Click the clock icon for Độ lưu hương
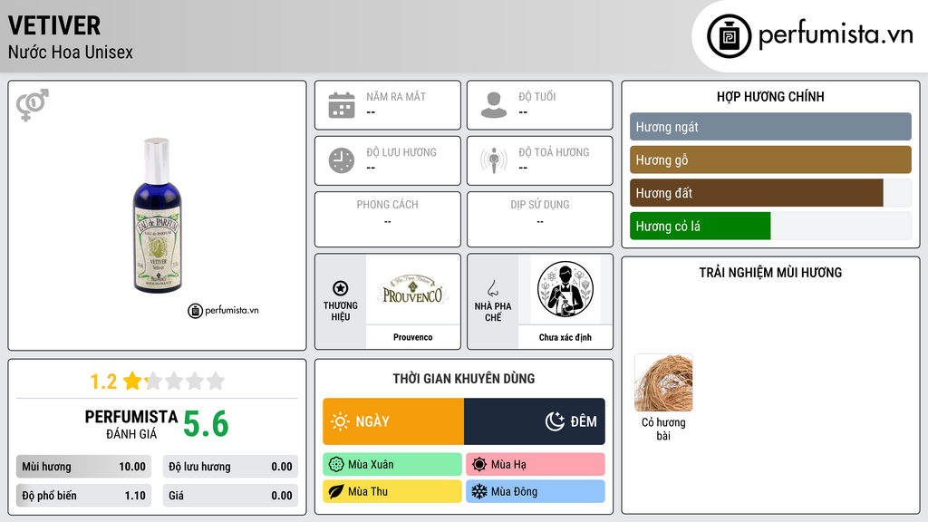Image resolution: width=928 pixels, height=522 pixels. [342, 160]
